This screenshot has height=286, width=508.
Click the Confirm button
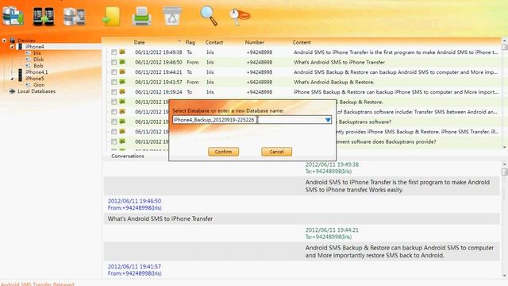coord(223,152)
